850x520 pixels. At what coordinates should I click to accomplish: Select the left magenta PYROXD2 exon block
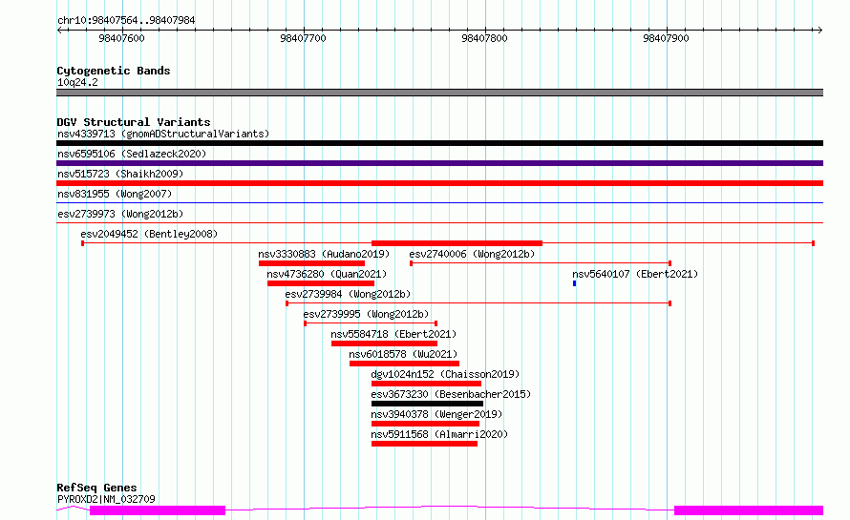158,510
